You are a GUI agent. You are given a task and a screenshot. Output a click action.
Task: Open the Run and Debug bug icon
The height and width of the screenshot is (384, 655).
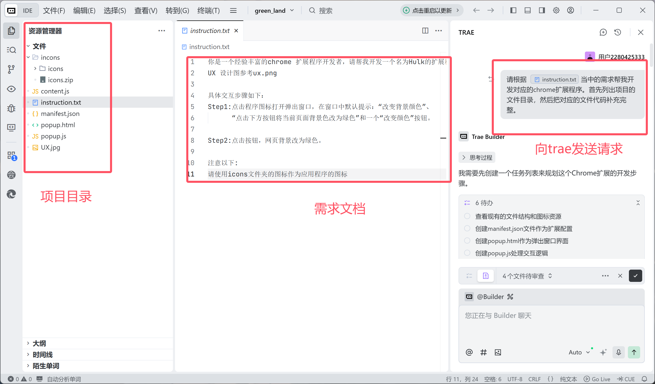(x=11, y=108)
